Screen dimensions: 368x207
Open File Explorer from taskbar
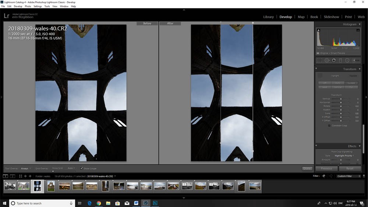coord(108,203)
